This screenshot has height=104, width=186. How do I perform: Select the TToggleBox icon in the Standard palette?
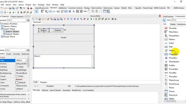coord(66,12)
